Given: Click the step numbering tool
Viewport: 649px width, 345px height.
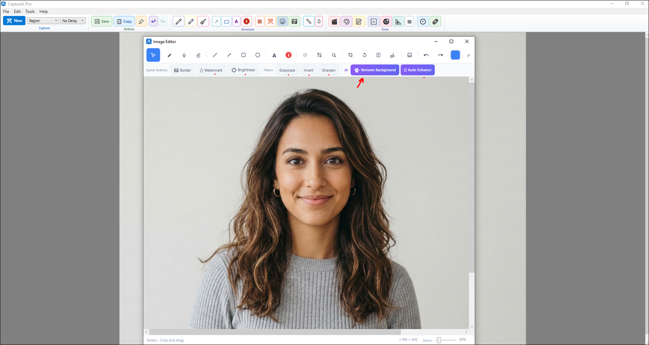Looking at the screenshot, I should coord(289,55).
